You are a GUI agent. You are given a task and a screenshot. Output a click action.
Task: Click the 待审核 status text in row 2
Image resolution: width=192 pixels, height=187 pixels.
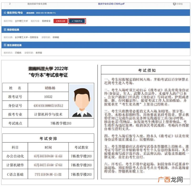[180, 4]
